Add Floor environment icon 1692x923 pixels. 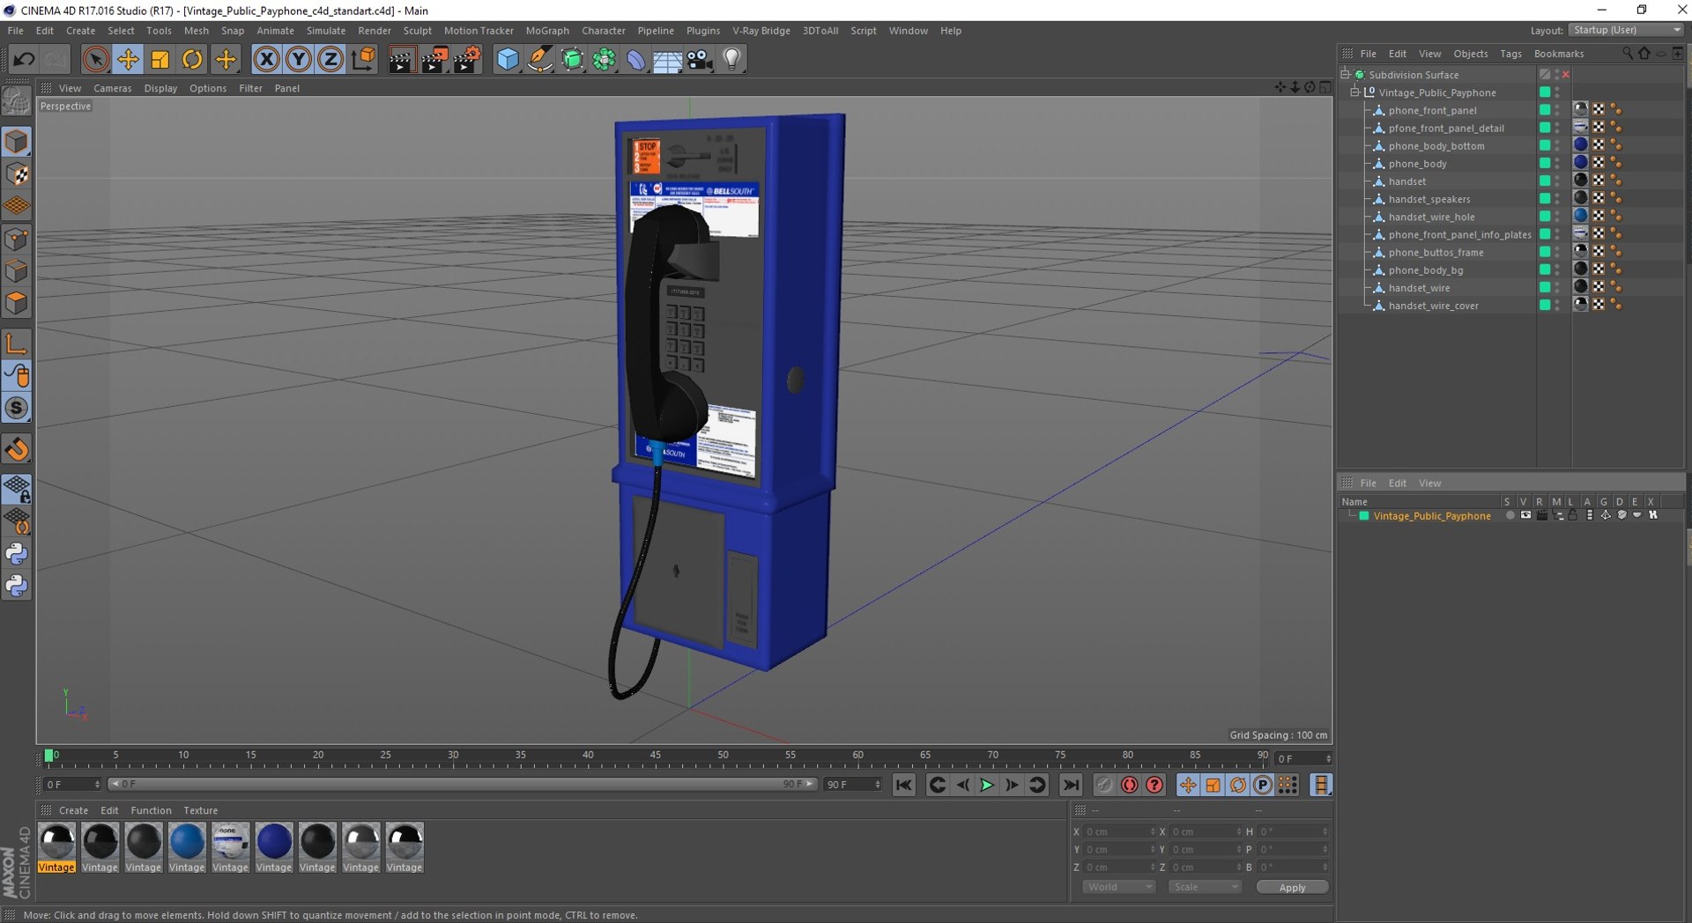pyautogui.click(x=667, y=59)
